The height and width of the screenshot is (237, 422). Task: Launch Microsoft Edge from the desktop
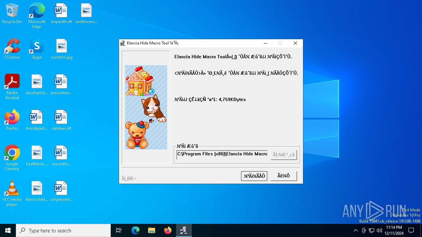[37, 16]
